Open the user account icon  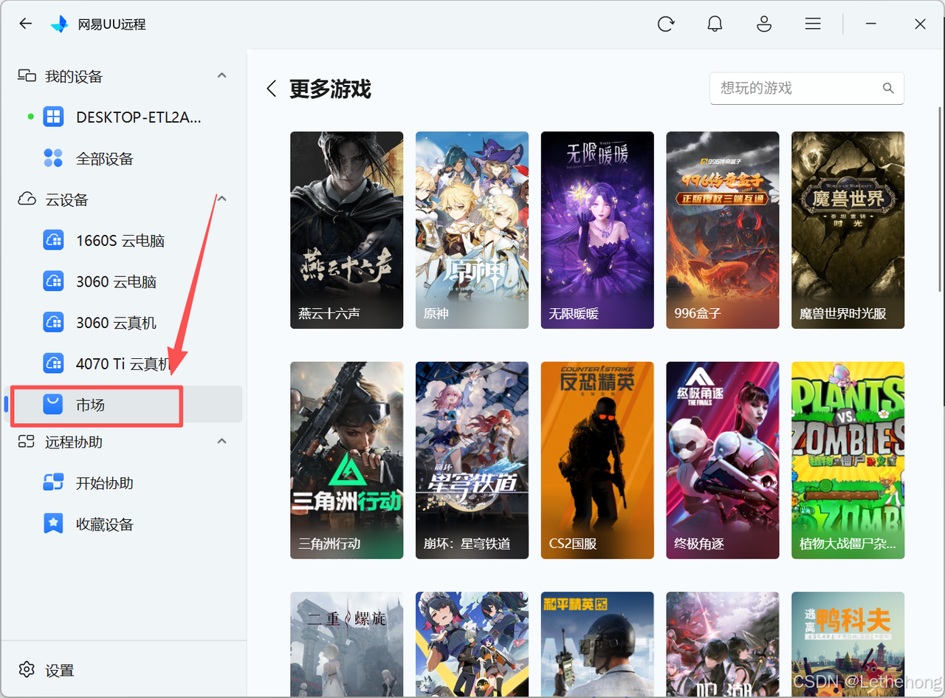[764, 24]
